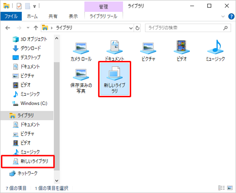The width and height of the screenshot is (236, 193).
Task: Open Help with the question mark icon
Action: pos(231,17)
